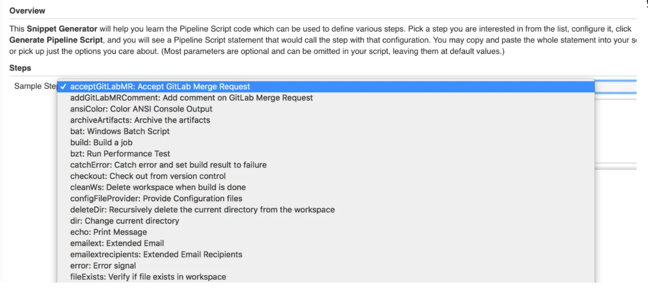Image resolution: width=648 pixels, height=297 pixels.
Task: Pick deleteDir: Recursively delete current directory
Action: click(x=202, y=210)
